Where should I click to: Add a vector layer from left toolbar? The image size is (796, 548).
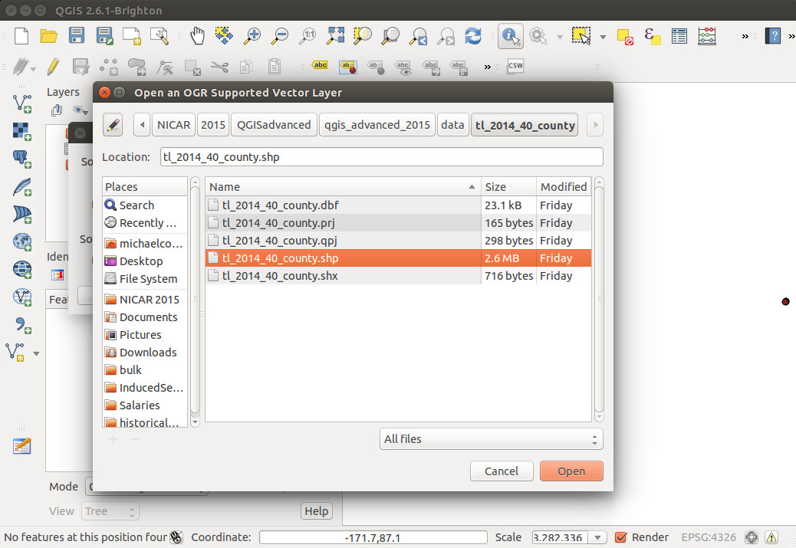click(x=21, y=103)
